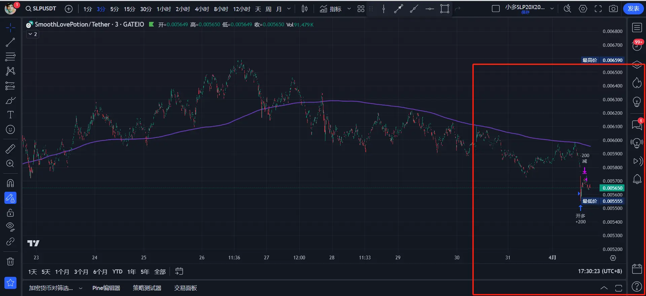
Task: Switch to the Pine编辑器 tab
Action: [106, 288]
